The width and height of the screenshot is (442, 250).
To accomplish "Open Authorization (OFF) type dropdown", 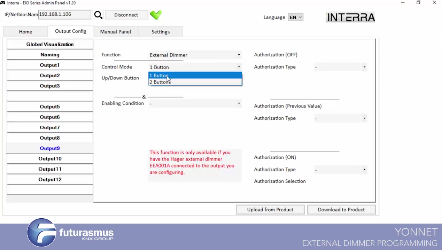I will pyautogui.click(x=340, y=67).
